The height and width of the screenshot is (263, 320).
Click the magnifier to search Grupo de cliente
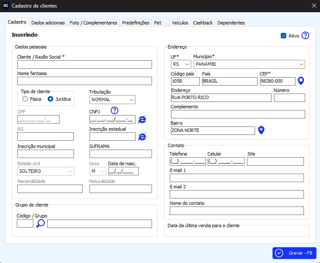(x=41, y=223)
